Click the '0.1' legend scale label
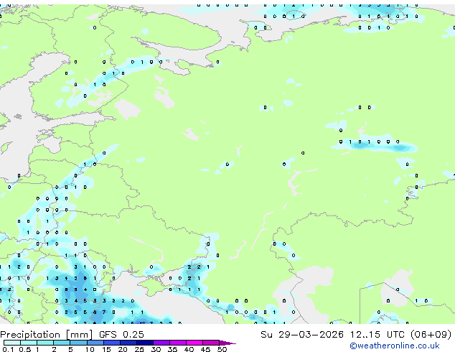This screenshot has height=352, width=455. 8,349
